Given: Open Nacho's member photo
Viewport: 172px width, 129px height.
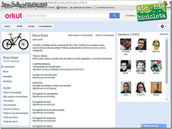Looking at the screenshot, I should [x=156, y=66].
